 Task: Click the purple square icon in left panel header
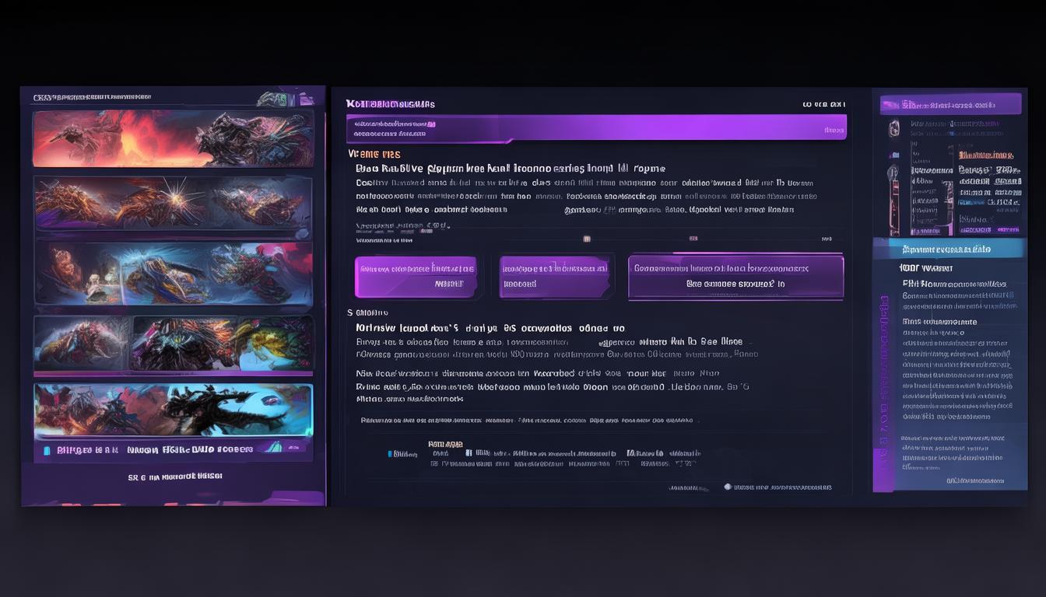pos(307,99)
